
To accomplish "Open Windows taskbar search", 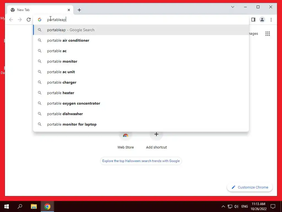I will (20, 206).
